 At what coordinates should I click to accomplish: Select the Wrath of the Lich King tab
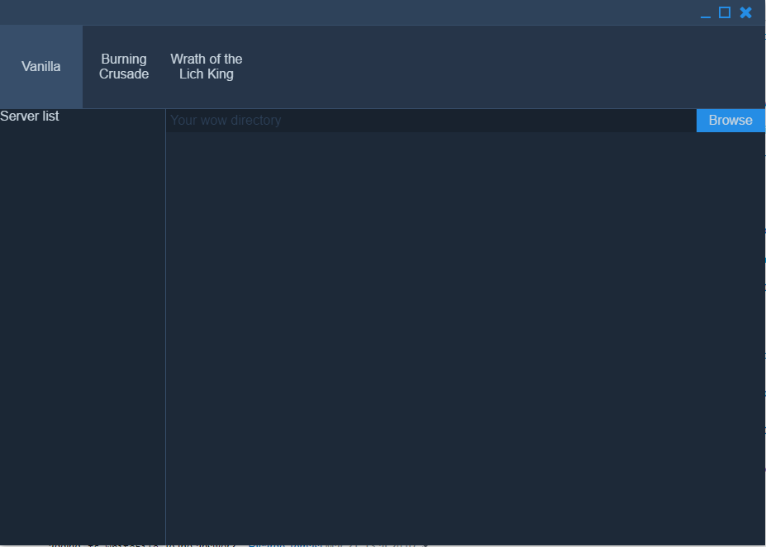(207, 67)
